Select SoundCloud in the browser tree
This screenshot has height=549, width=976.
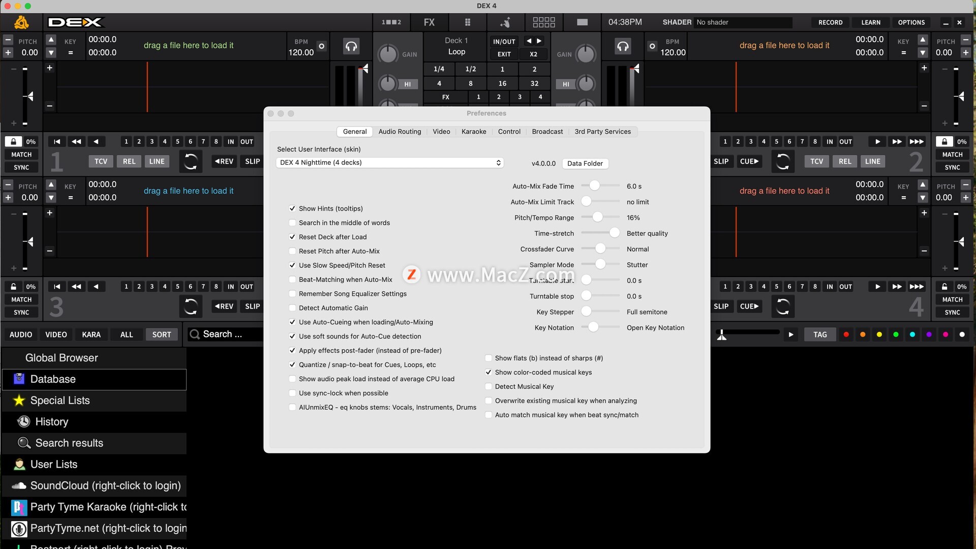[x=94, y=486]
